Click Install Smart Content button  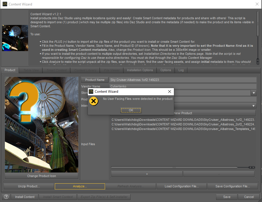58,197
